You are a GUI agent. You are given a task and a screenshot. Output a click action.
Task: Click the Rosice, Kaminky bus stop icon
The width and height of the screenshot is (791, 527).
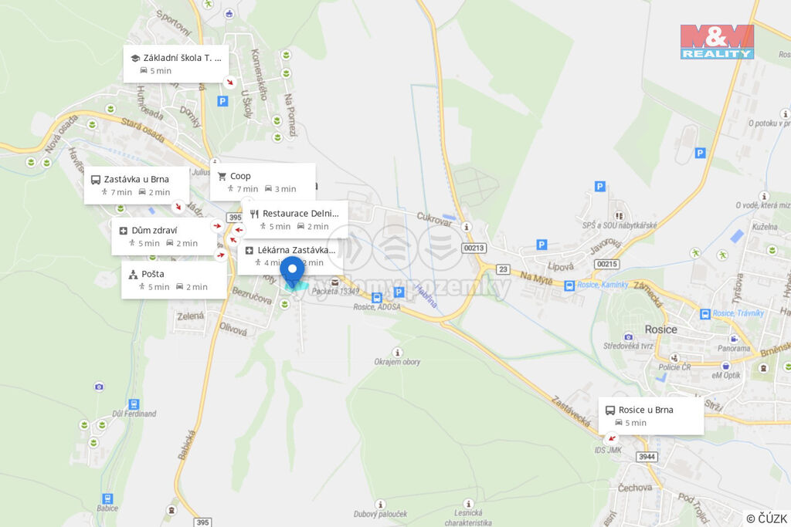(x=569, y=285)
